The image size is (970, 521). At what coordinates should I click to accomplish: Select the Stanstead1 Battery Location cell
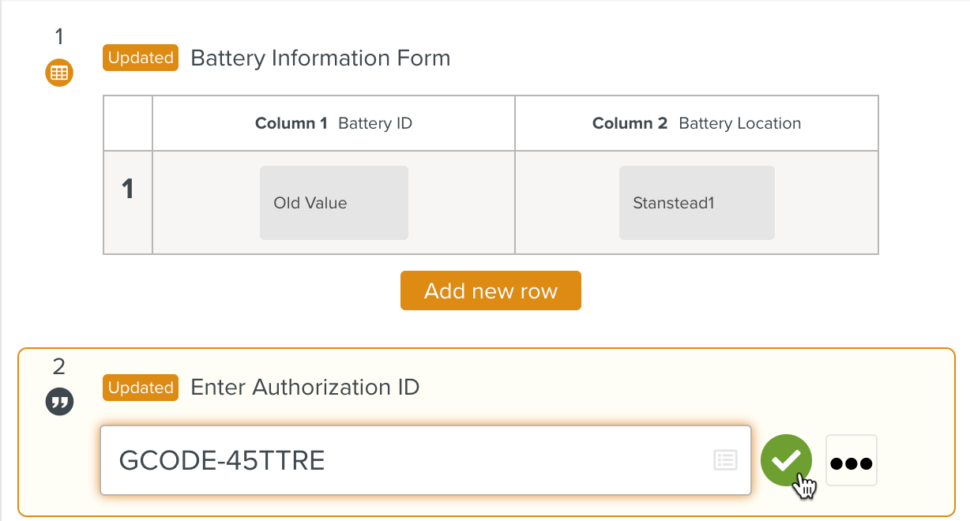click(696, 203)
